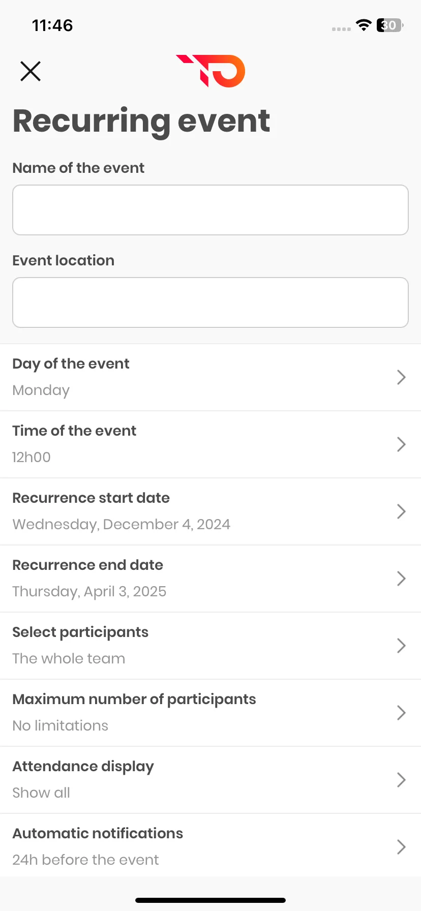
Task: Edit Wednesday, December 4, 2024 date
Action: (122, 525)
